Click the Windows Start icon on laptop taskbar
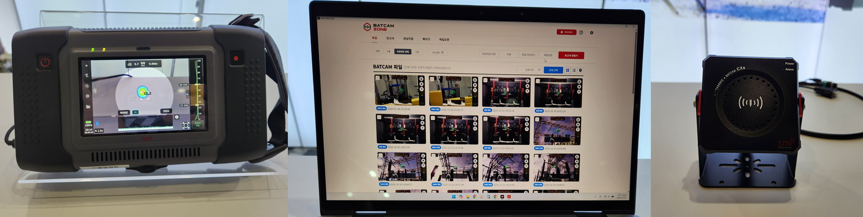Image resolution: width=863 pixels, height=217 pixels. [454, 197]
